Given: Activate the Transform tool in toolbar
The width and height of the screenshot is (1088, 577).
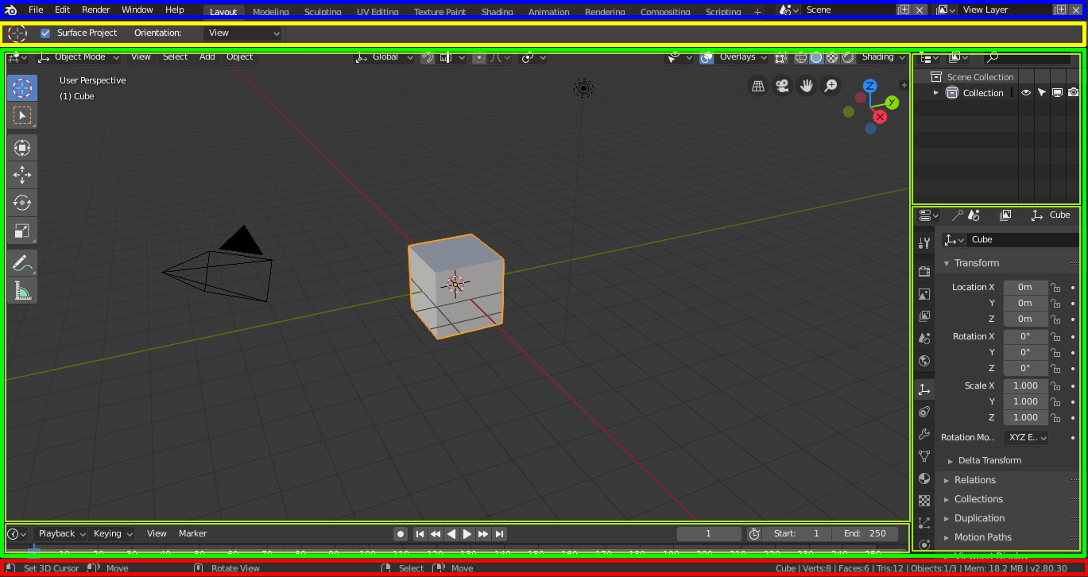Looking at the screenshot, I should (22, 148).
